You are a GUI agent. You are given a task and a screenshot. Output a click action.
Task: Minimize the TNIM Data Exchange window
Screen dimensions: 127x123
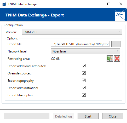(97, 4)
